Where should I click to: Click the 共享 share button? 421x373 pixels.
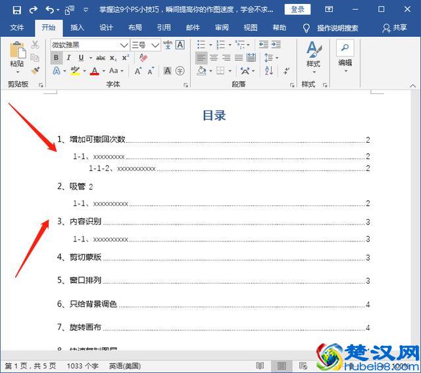pos(395,28)
